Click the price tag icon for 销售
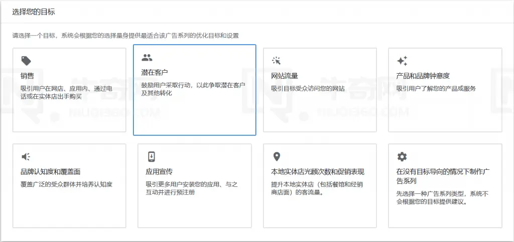Viewport: 514px width, 242px height. click(x=26, y=61)
